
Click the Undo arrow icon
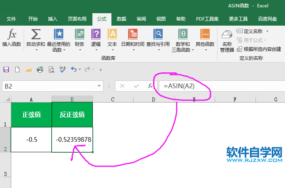[x=74, y=69]
